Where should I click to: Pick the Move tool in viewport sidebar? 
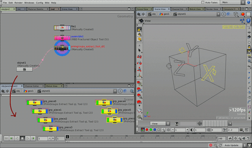pos(139,57)
